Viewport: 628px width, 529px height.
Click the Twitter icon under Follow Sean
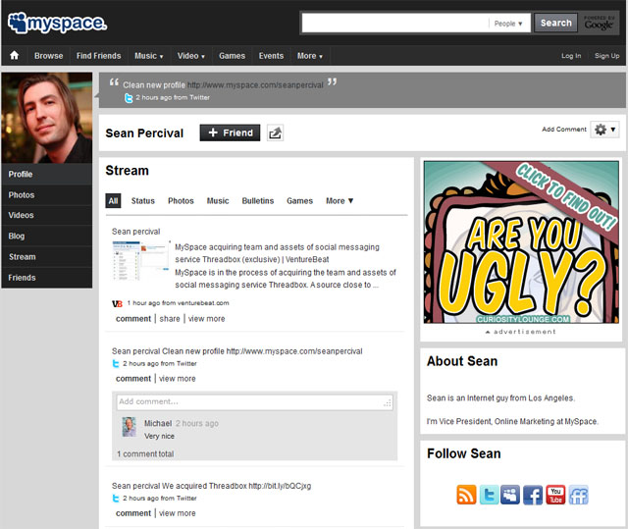pyautogui.click(x=489, y=495)
